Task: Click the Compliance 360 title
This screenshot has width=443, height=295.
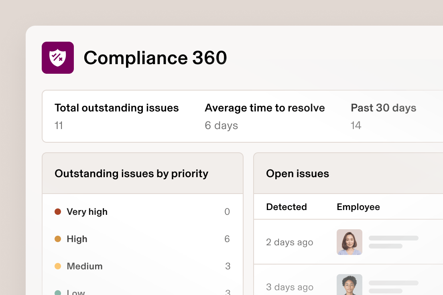Action: point(155,58)
